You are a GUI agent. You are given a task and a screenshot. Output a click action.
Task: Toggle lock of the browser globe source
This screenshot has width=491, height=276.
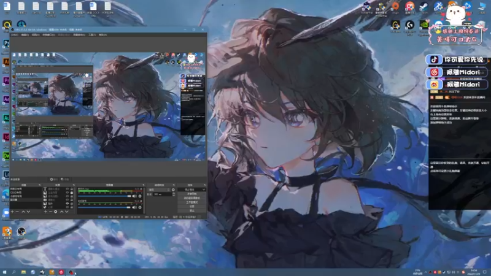pos(72,207)
